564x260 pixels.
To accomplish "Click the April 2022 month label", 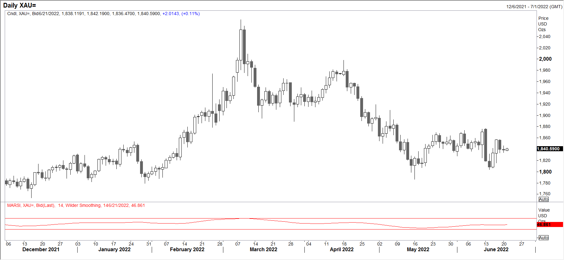I will [x=342, y=250].
